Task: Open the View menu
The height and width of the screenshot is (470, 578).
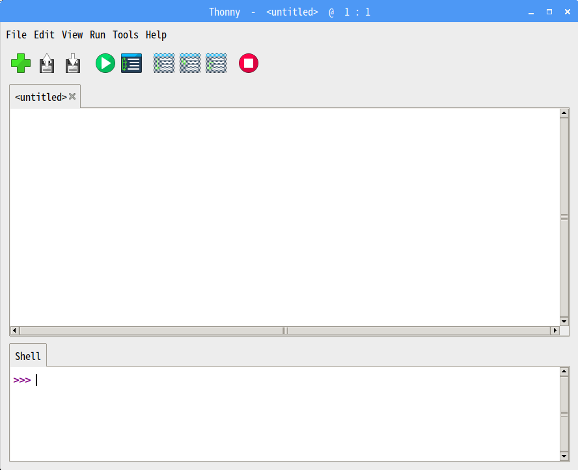Action: click(x=72, y=35)
